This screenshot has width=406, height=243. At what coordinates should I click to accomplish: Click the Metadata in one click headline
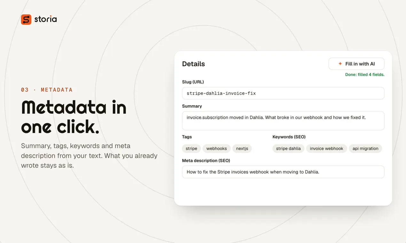click(74, 117)
